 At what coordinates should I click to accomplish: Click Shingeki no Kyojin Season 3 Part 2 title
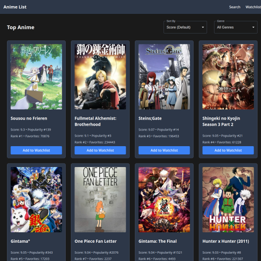pos(221,121)
